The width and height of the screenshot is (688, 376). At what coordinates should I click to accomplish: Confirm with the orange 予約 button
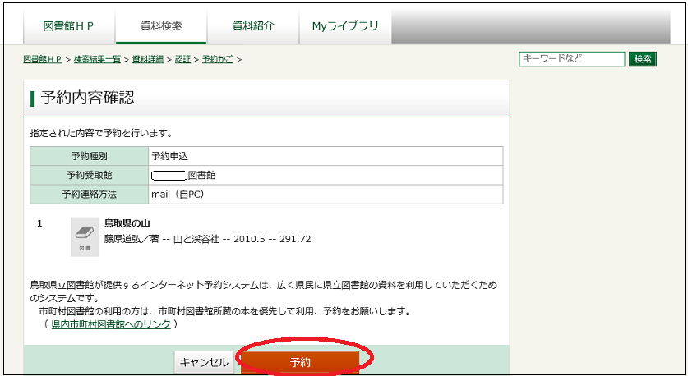300,362
